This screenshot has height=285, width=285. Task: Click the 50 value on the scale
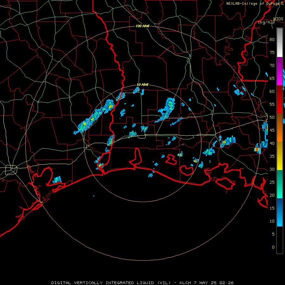[272, 117]
